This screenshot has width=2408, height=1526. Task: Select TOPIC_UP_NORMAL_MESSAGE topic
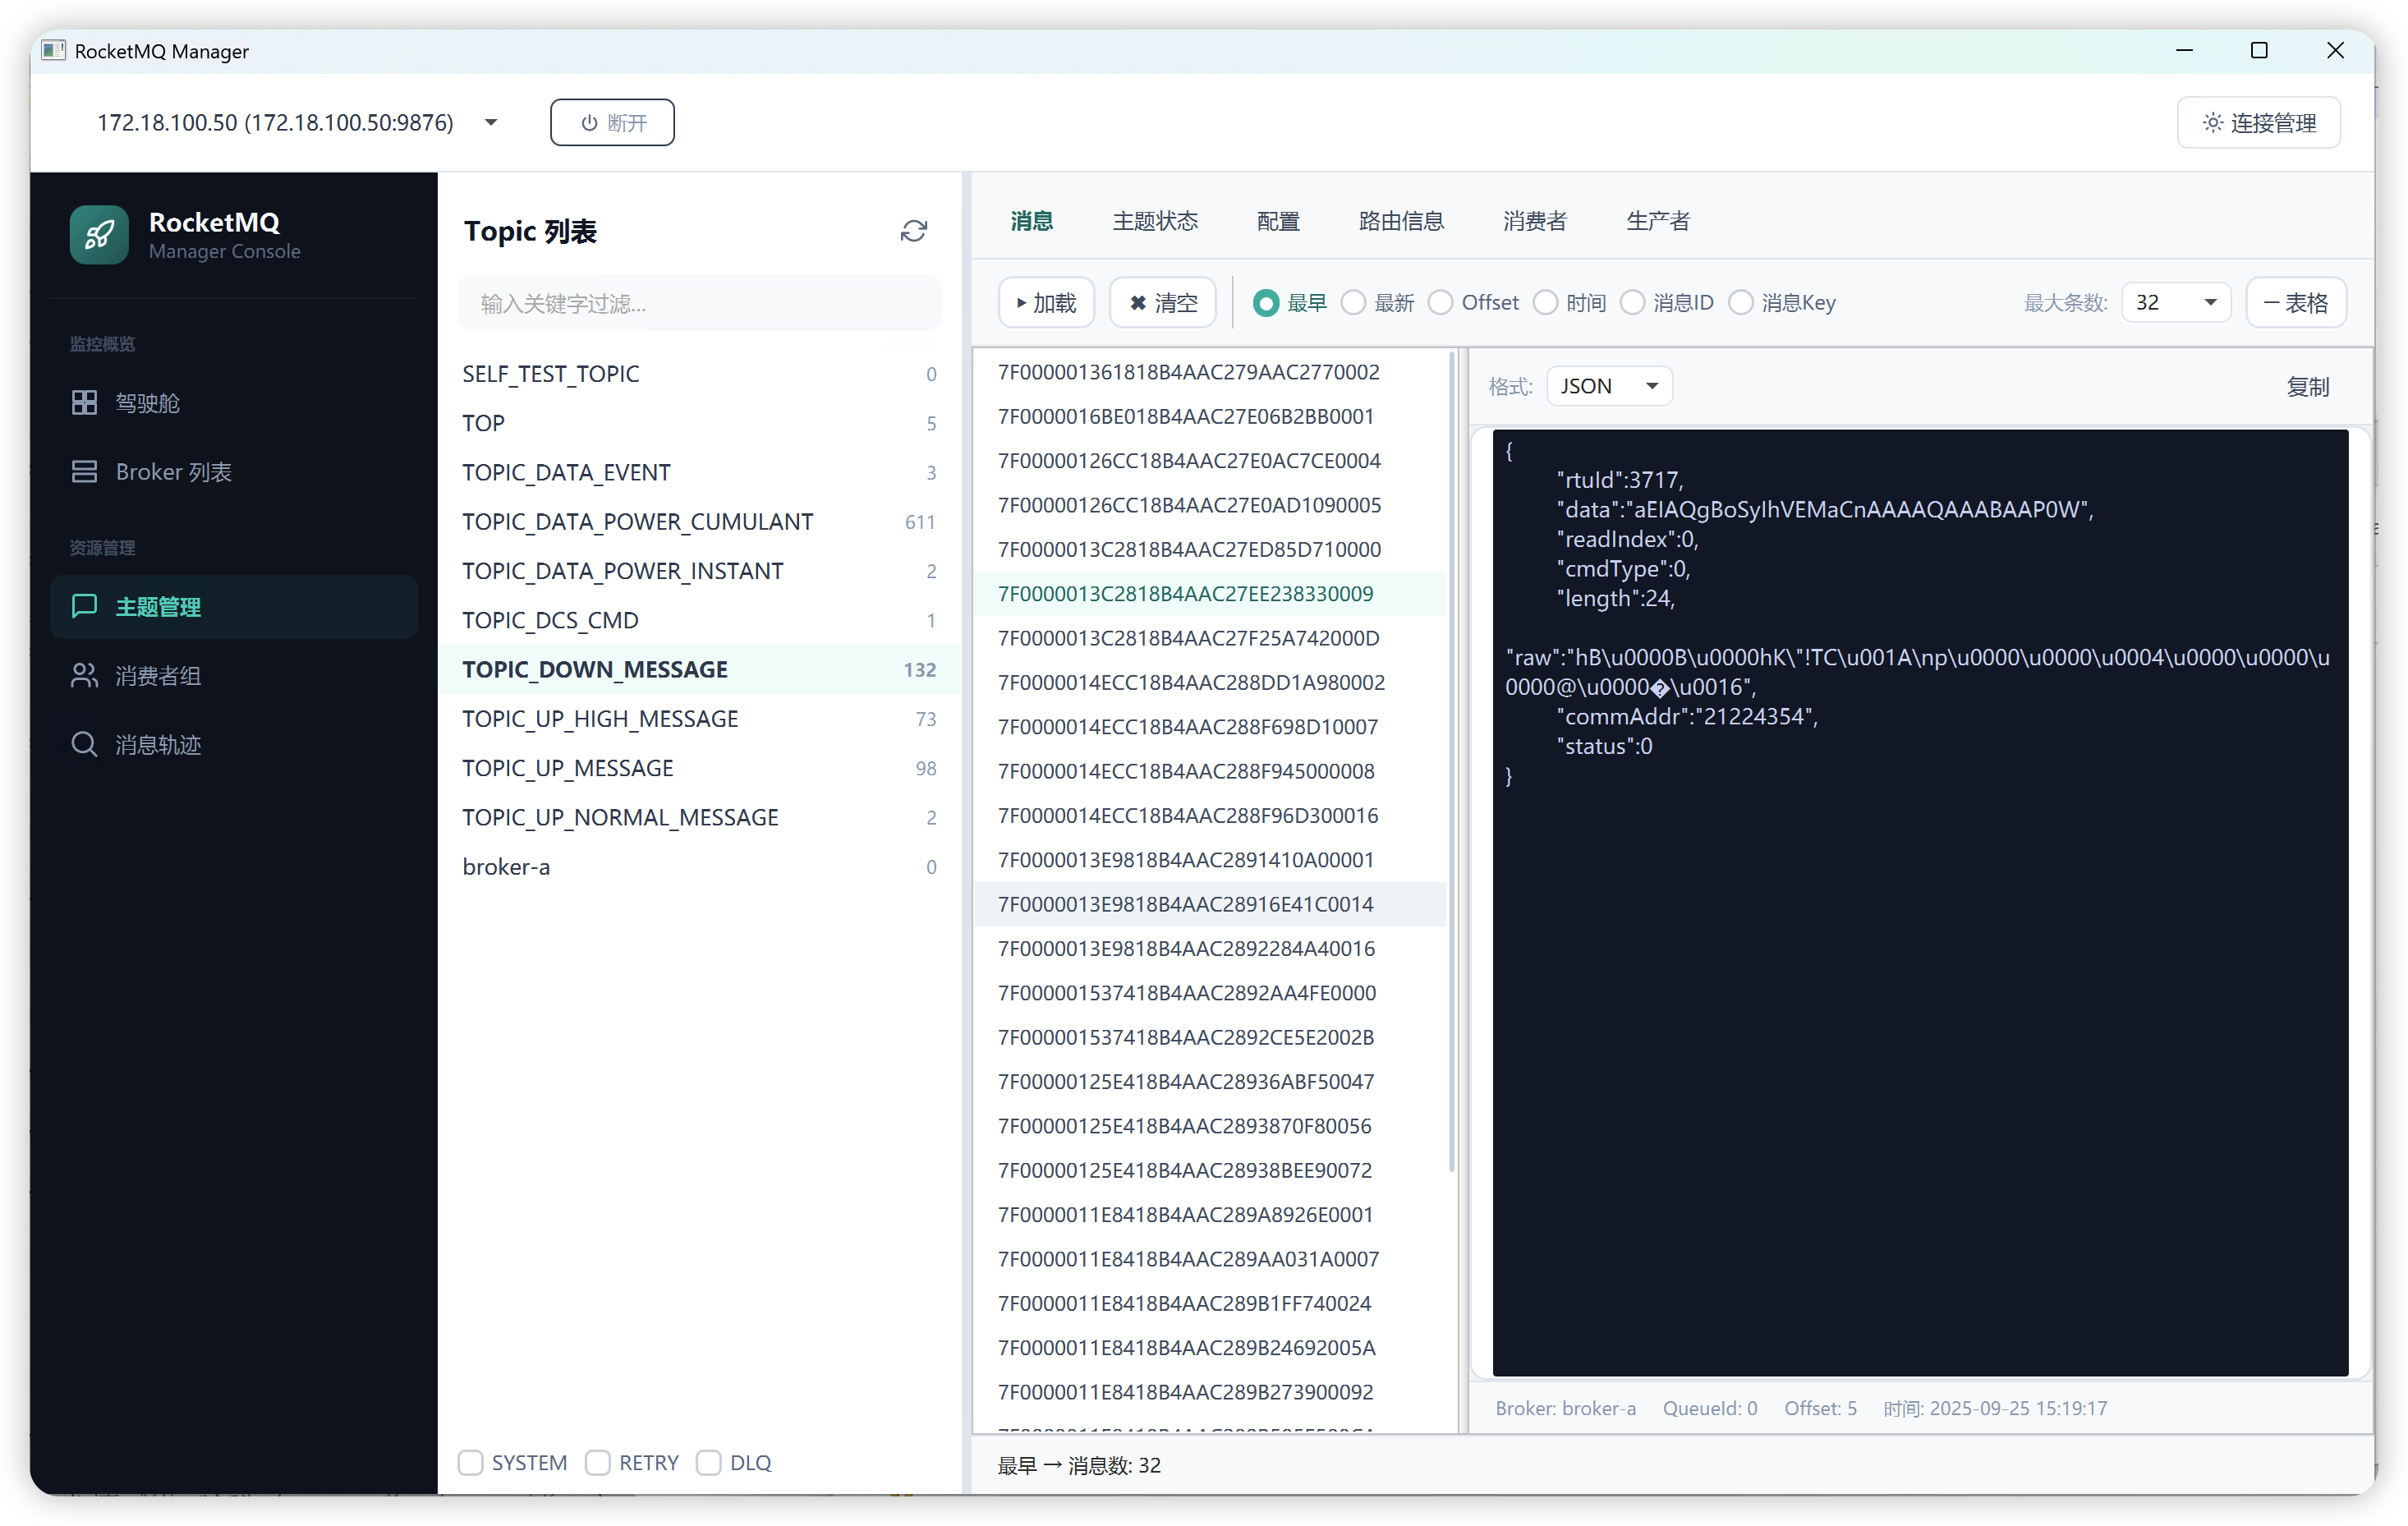click(x=699, y=818)
